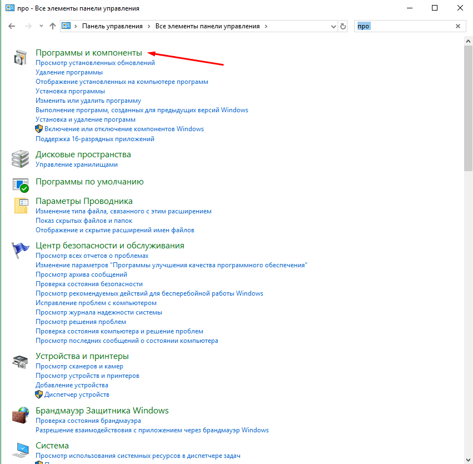
Task: Open 'Разрешение взаимодействия с приложением через брандмауэр'
Action: pyautogui.click(x=152, y=430)
